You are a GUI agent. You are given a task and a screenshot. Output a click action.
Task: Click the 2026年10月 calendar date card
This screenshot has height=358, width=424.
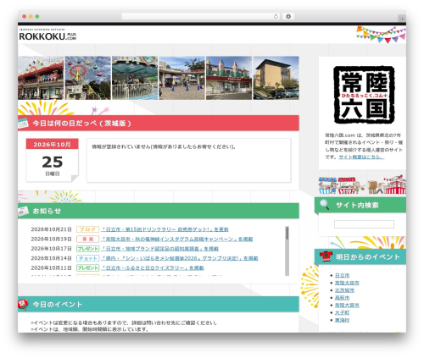[53, 160]
